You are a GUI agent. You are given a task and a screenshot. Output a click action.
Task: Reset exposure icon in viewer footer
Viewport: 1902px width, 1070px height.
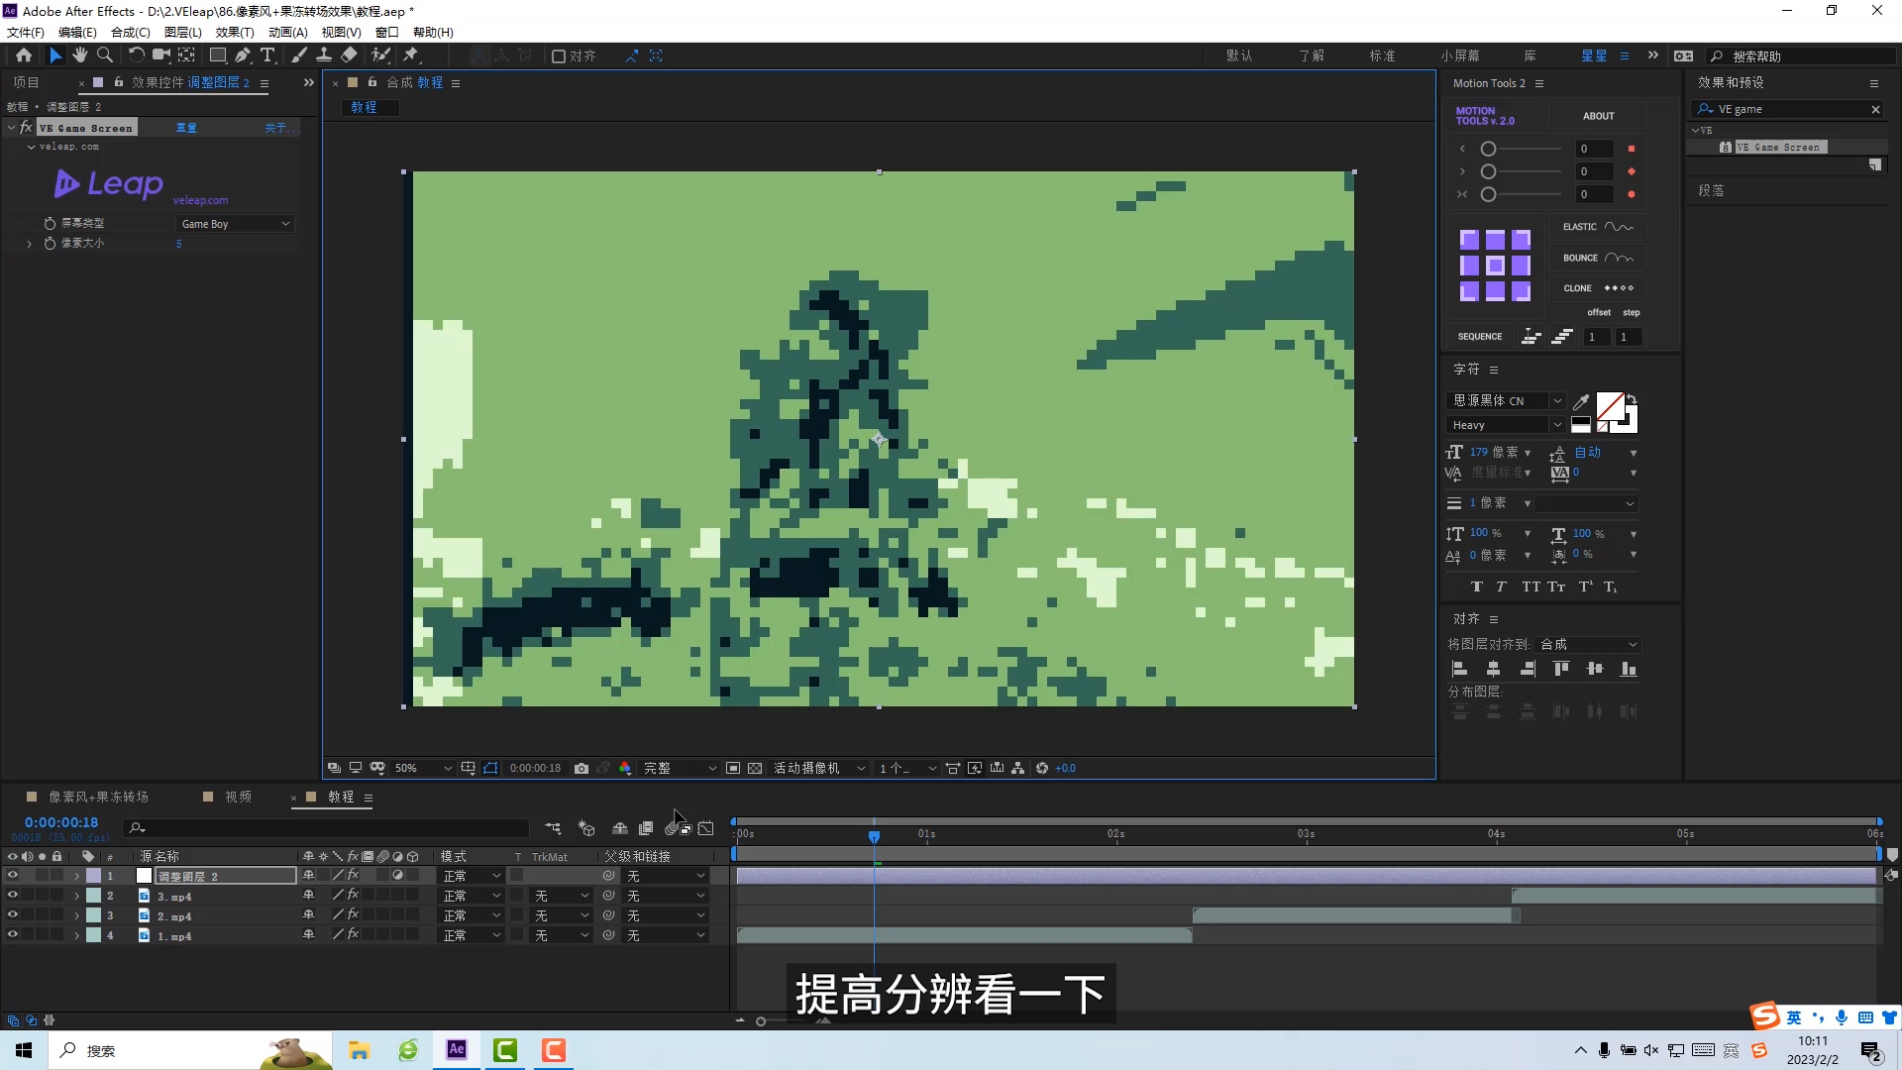(1042, 768)
